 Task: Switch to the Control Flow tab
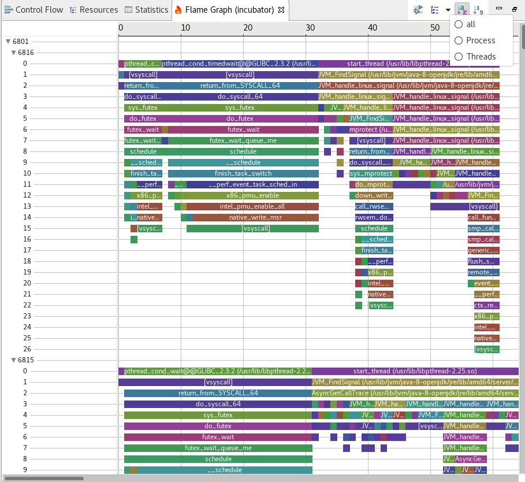coord(33,9)
